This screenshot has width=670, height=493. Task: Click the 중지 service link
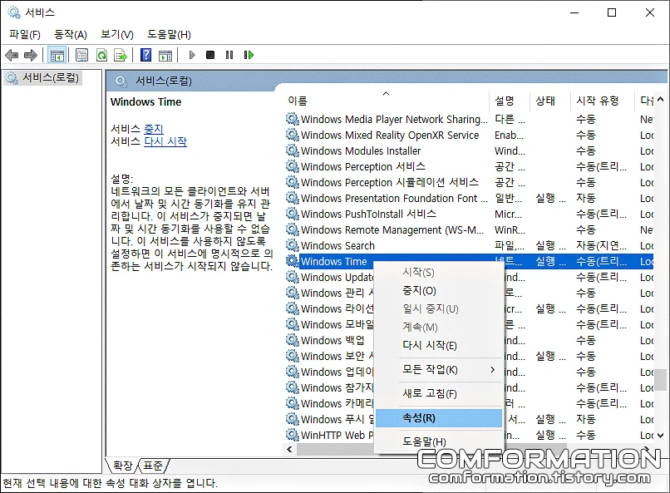point(154,129)
